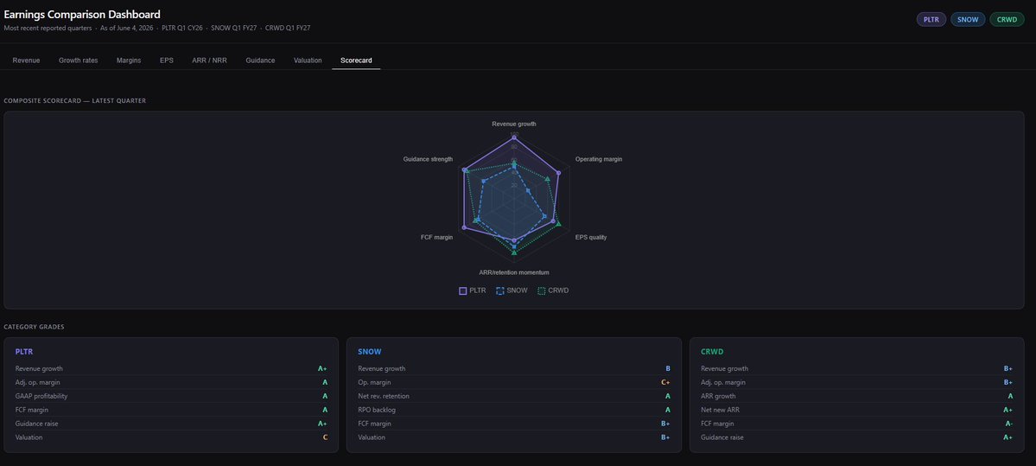The width and height of the screenshot is (1036, 466).
Task: Click SNOW's Net rev. retention row
Action: (x=514, y=396)
